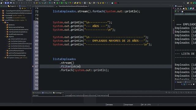This screenshot has height=110, width=196.
Task: Click the Element column header in Coverage
Action: click(x=47, y=95)
